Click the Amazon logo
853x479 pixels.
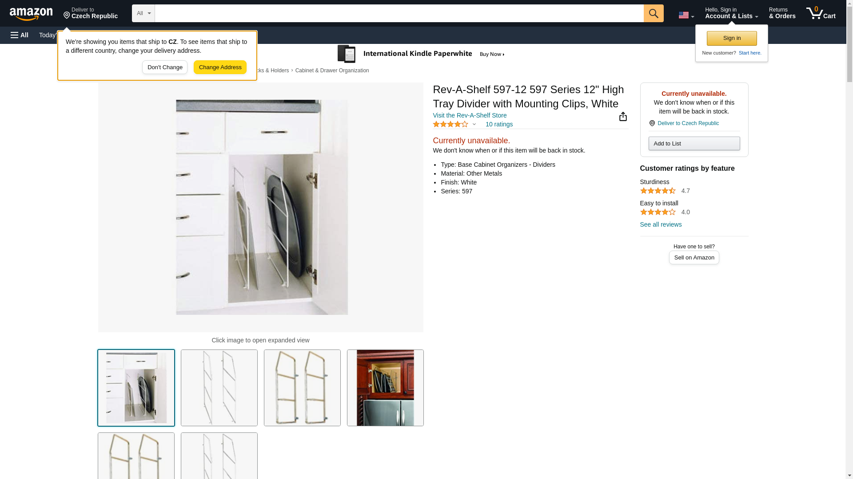(x=31, y=14)
